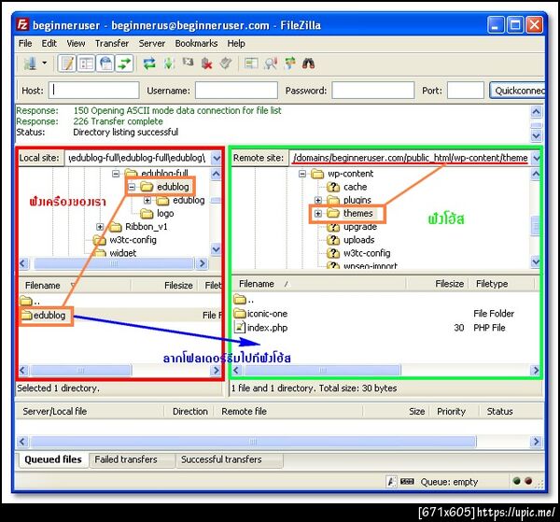Image resolution: width=560 pixels, height=522 pixels.
Task: Expand the themes tree node
Action: (318, 213)
